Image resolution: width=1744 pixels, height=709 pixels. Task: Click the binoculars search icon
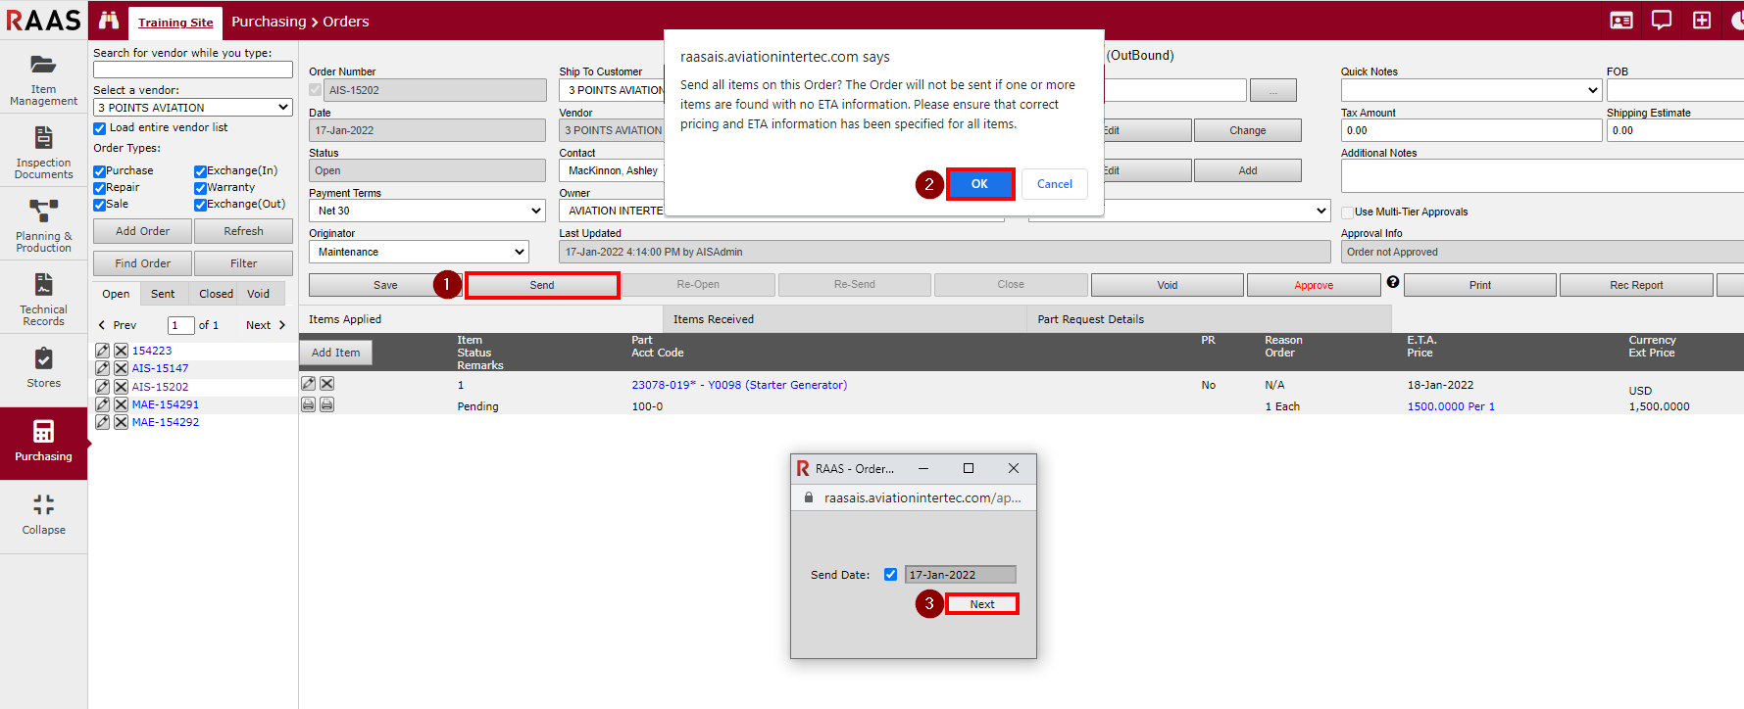pos(109,21)
